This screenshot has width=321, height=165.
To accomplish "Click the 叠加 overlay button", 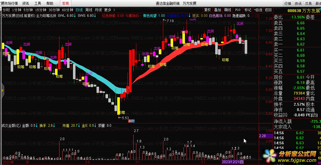I will pyautogui.click(x=218, y=10).
